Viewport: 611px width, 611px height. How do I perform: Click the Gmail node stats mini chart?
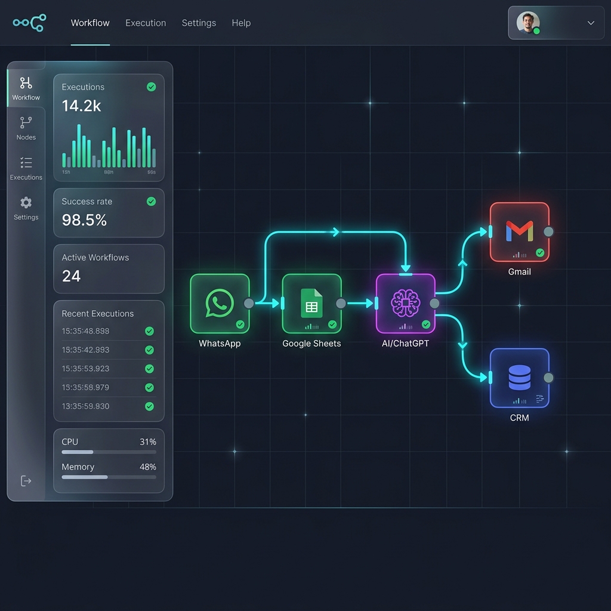click(x=520, y=255)
